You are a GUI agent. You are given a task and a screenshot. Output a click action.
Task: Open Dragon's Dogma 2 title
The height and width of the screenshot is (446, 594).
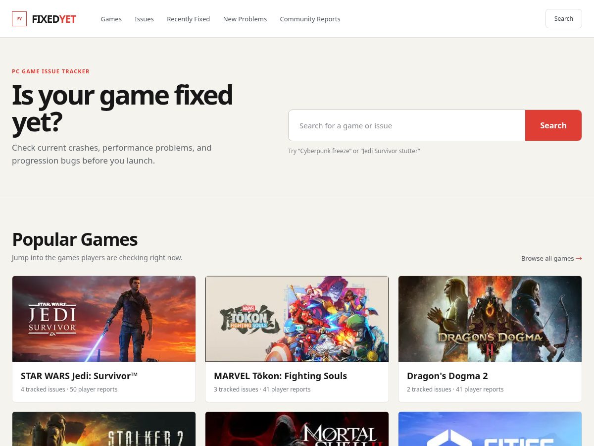point(447,376)
